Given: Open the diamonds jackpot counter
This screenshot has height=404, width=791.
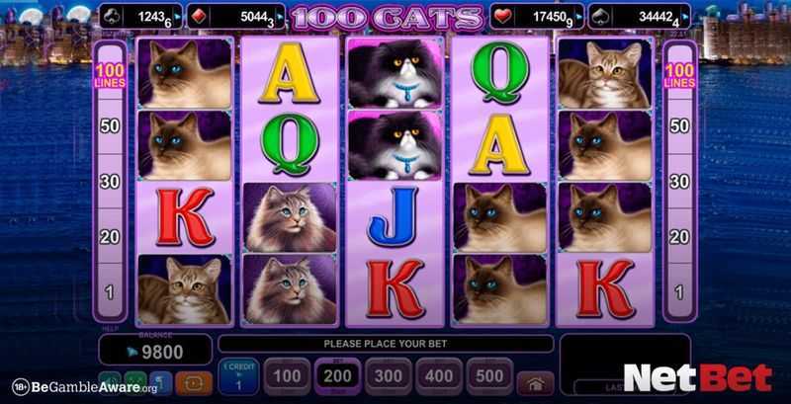Looking at the screenshot, I should pos(235,17).
